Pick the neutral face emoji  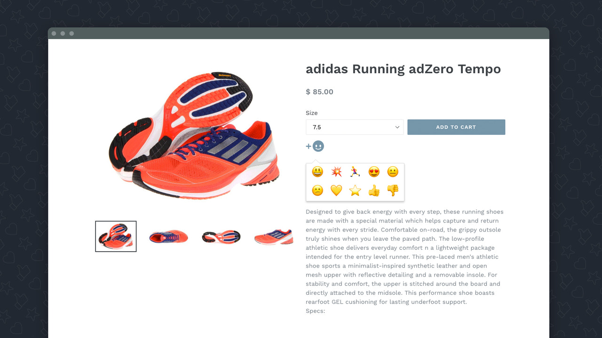pos(393,172)
